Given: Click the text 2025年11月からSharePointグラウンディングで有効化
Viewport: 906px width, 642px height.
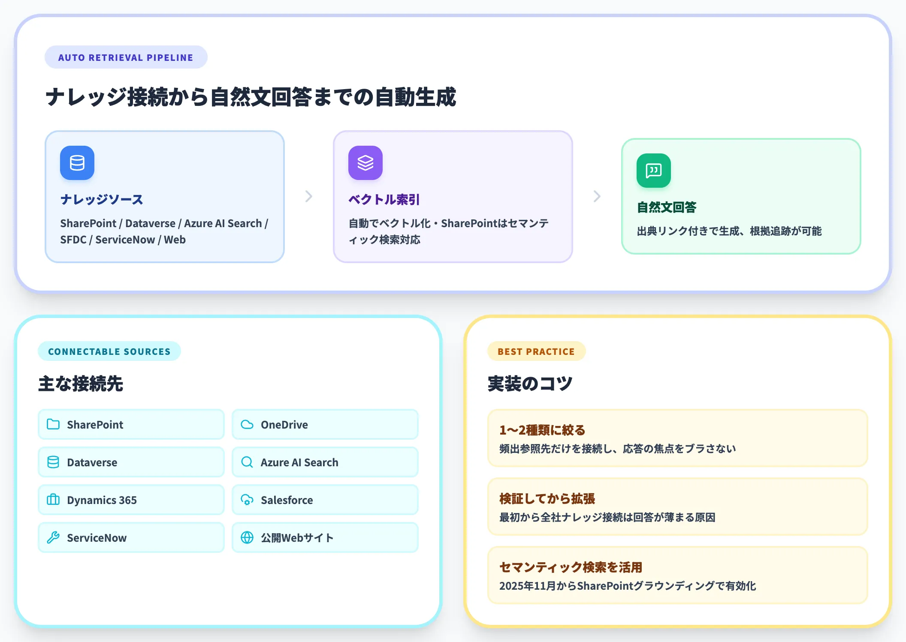Looking at the screenshot, I should click(628, 586).
